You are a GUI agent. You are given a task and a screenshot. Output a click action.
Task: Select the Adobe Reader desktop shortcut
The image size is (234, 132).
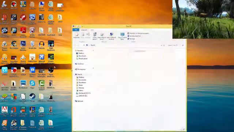23,32
